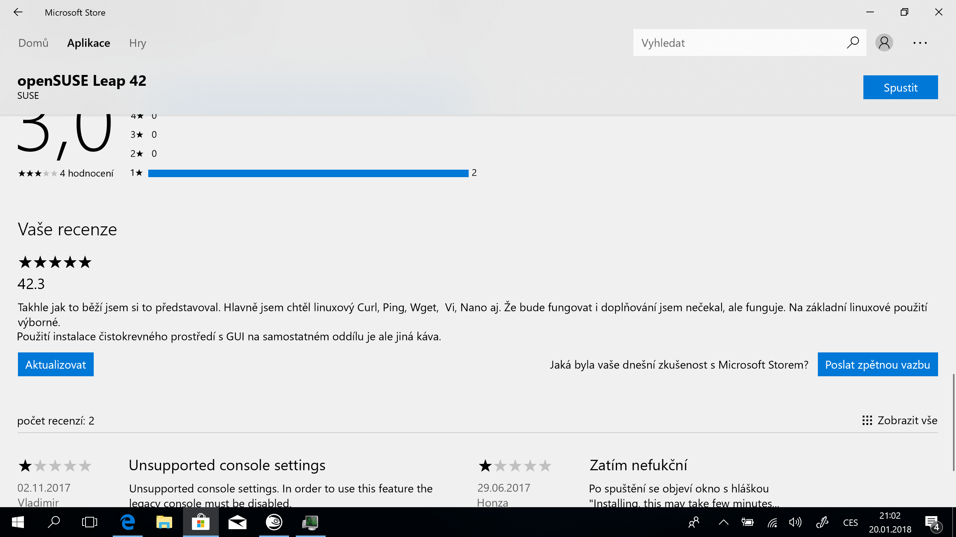Open Mail app from taskbar
Screen dimensions: 956x537
[x=238, y=522]
